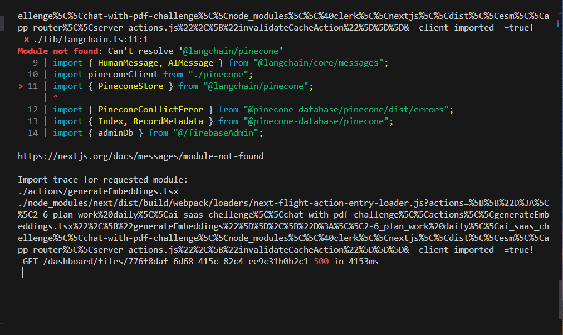Screen dimensions: 563x335
Task: Open the nextjs.org module-not-found documentation link
Action: [x=140, y=156]
